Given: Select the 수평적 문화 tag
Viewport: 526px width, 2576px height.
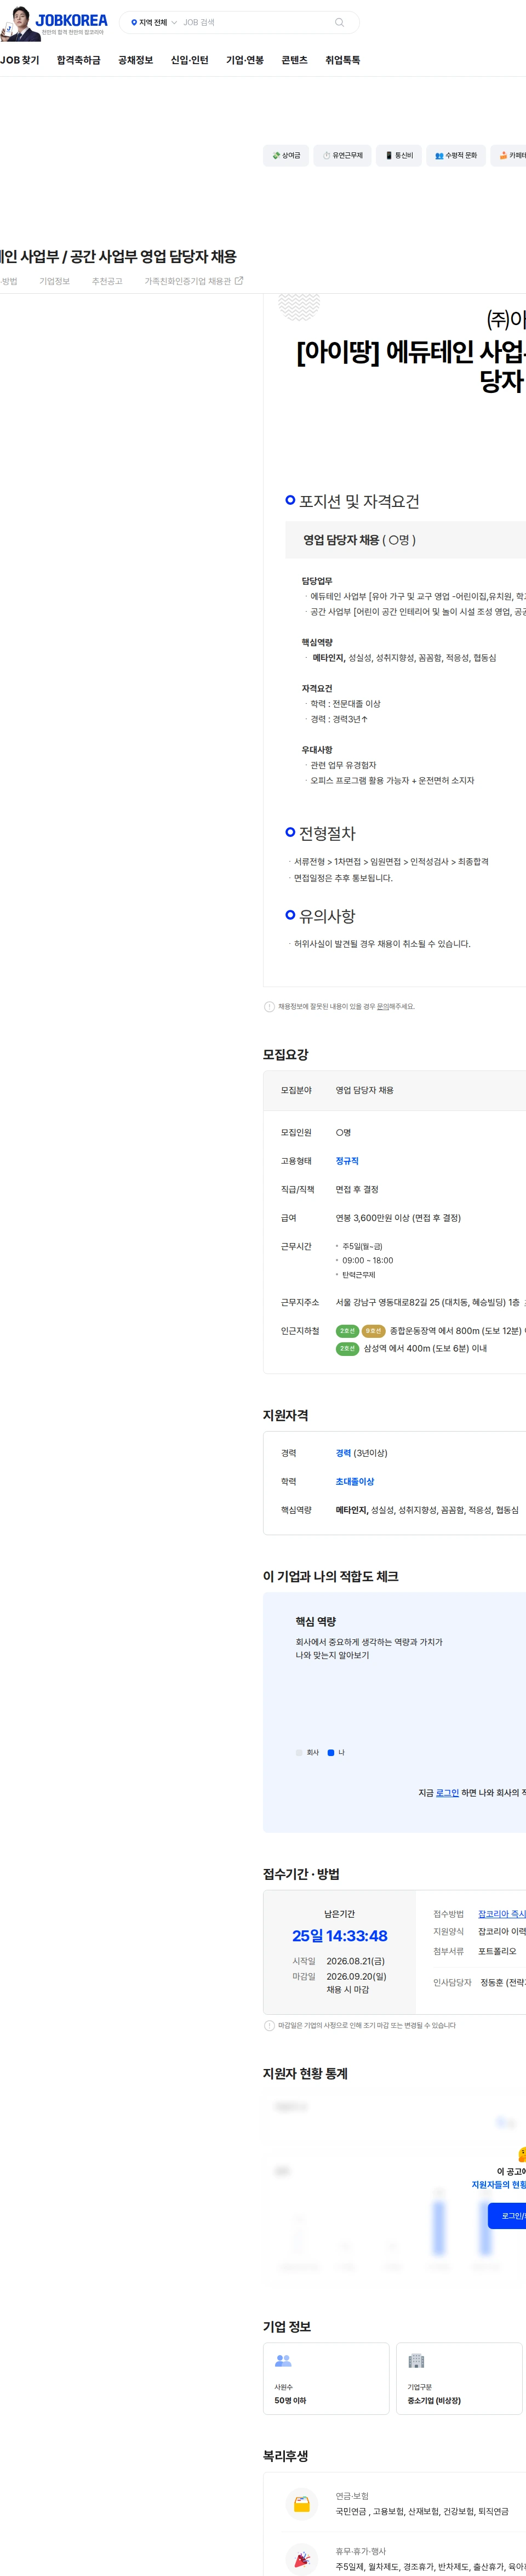Looking at the screenshot, I should pyautogui.click(x=456, y=155).
